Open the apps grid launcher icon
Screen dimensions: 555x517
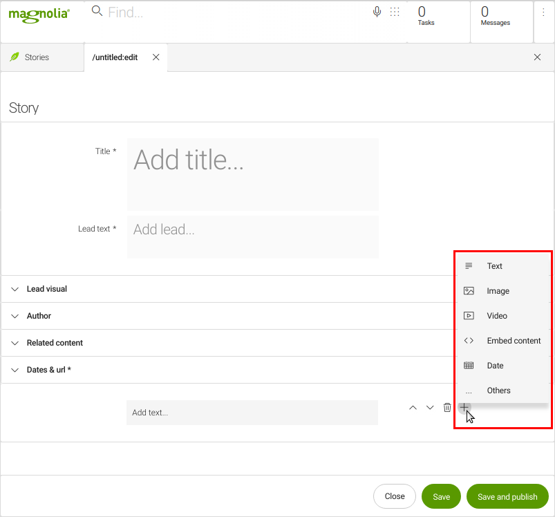[x=395, y=12]
